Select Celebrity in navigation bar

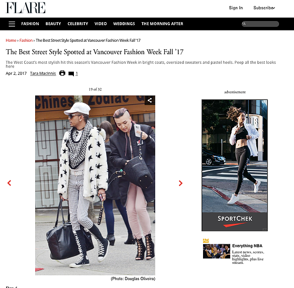tap(78, 24)
